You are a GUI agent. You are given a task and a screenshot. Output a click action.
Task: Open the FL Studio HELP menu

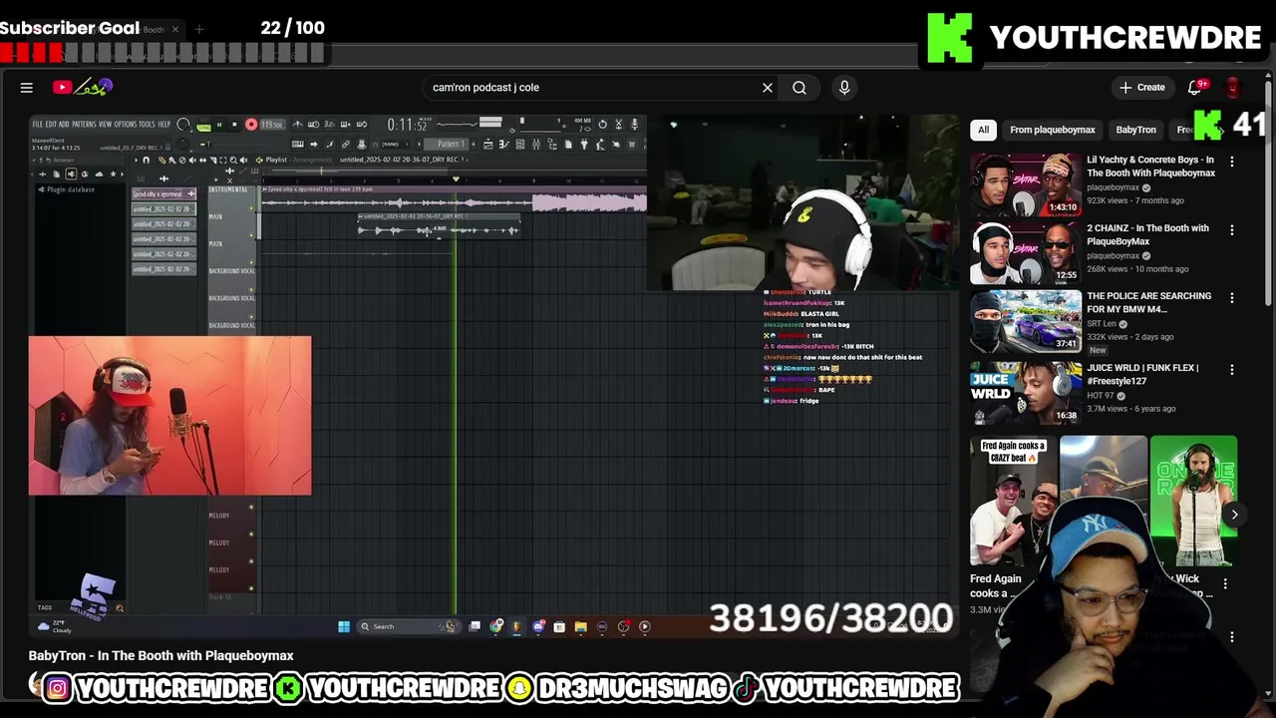tap(163, 125)
